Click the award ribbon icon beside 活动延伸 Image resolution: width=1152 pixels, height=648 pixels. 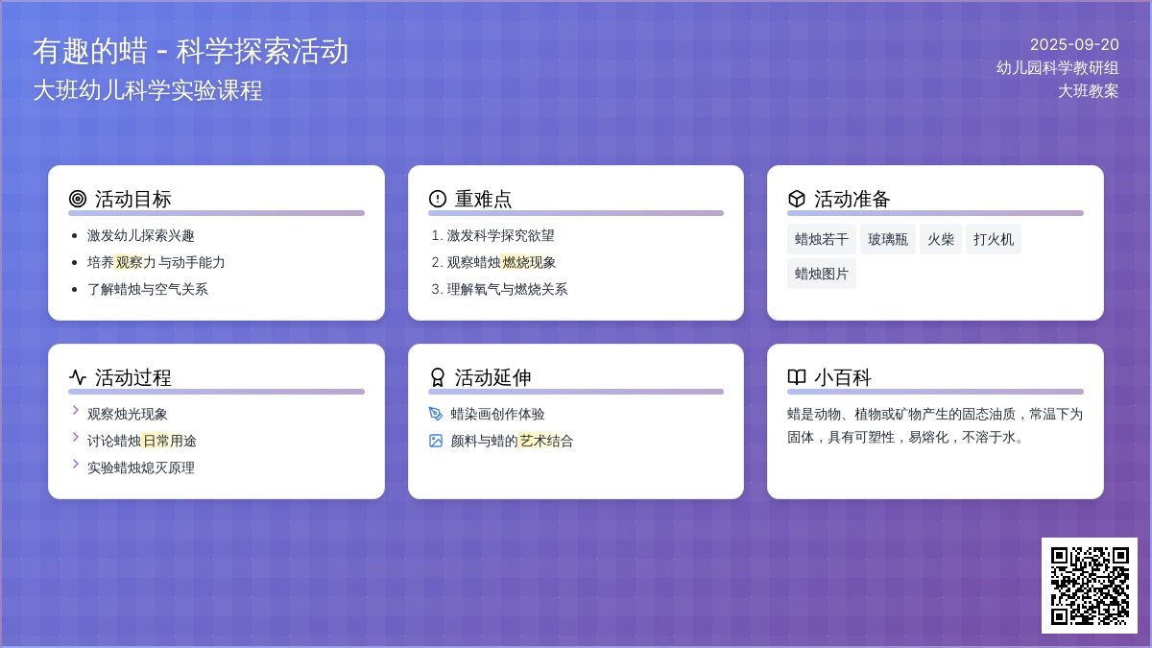(x=438, y=377)
